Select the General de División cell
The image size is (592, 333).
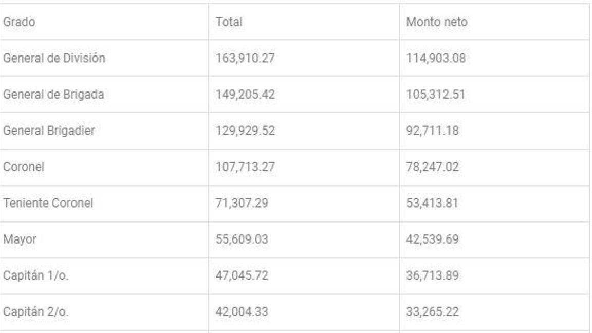click(x=54, y=58)
